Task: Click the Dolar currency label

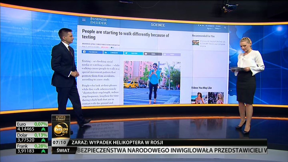Action: click(22, 135)
